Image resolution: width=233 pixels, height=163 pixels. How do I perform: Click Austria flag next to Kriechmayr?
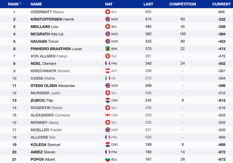click(x=108, y=71)
